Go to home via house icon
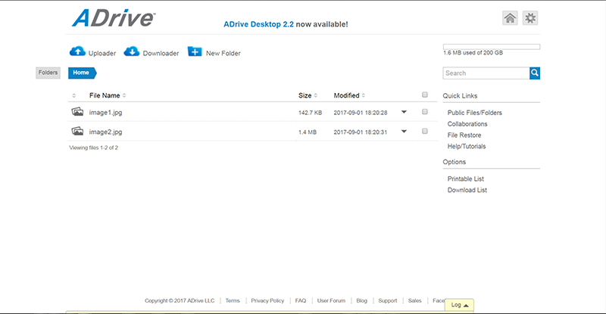This screenshot has width=606, height=314. (510, 17)
